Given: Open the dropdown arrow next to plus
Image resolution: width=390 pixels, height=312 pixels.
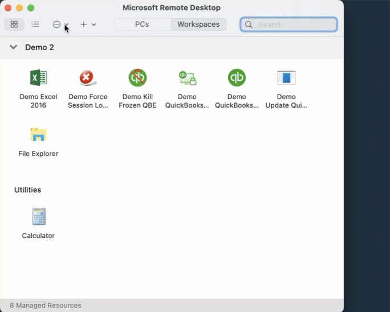Looking at the screenshot, I should (x=94, y=24).
